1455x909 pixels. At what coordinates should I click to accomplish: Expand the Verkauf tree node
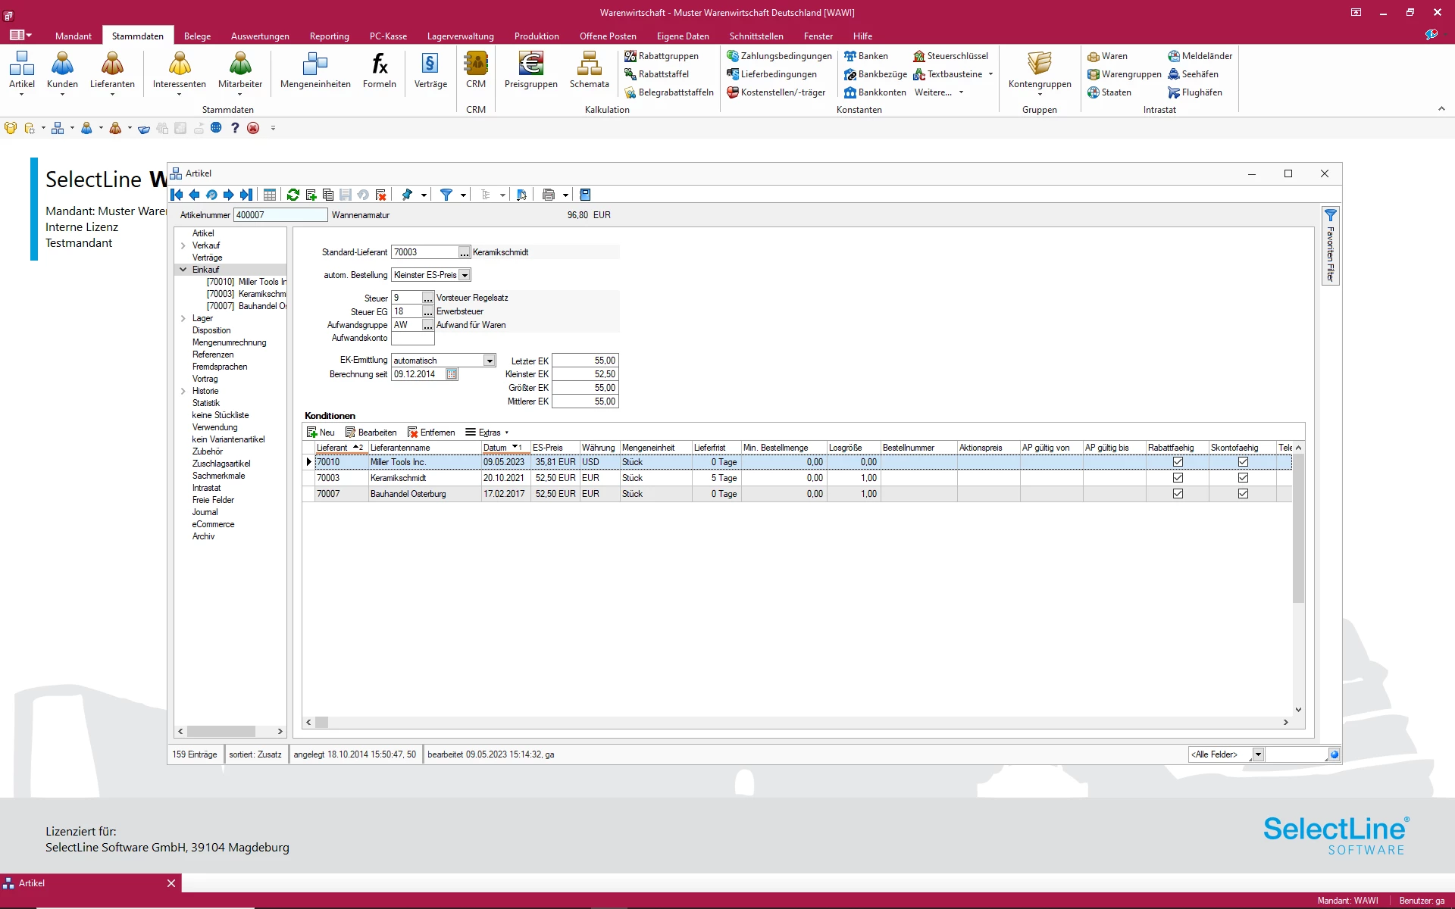click(183, 245)
